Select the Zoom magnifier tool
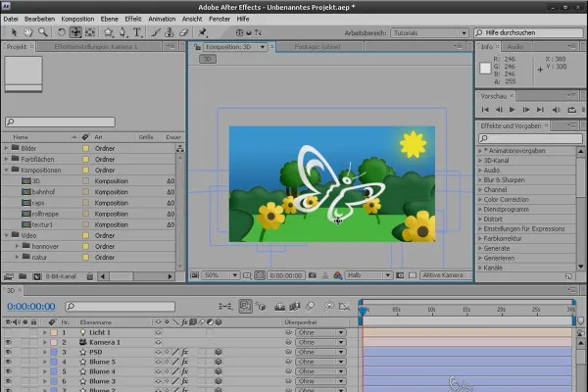 (43, 32)
